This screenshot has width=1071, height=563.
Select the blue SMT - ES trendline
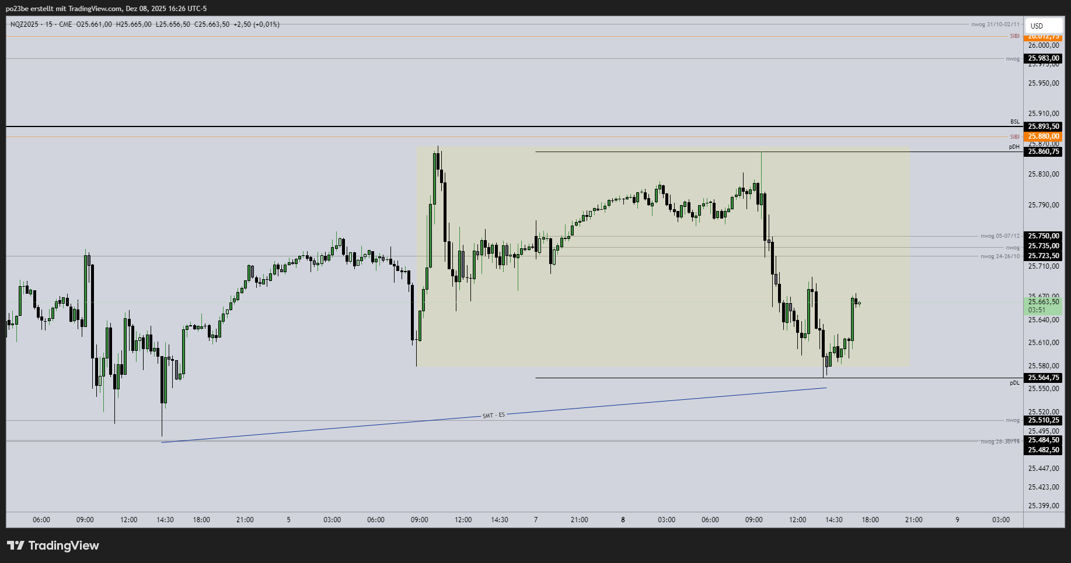click(x=493, y=414)
